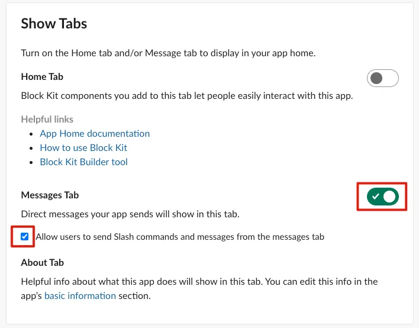Disable the Messages Tab toggle
The width and height of the screenshot is (419, 328).
point(383,196)
